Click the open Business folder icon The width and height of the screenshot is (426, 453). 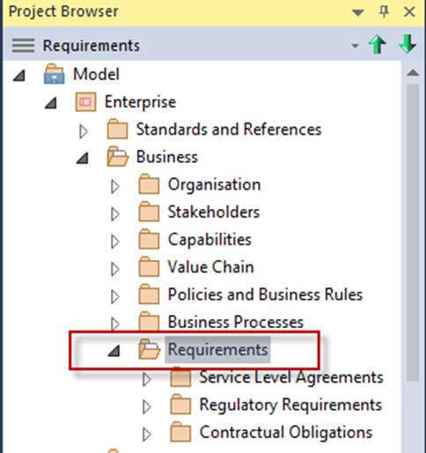tap(117, 157)
